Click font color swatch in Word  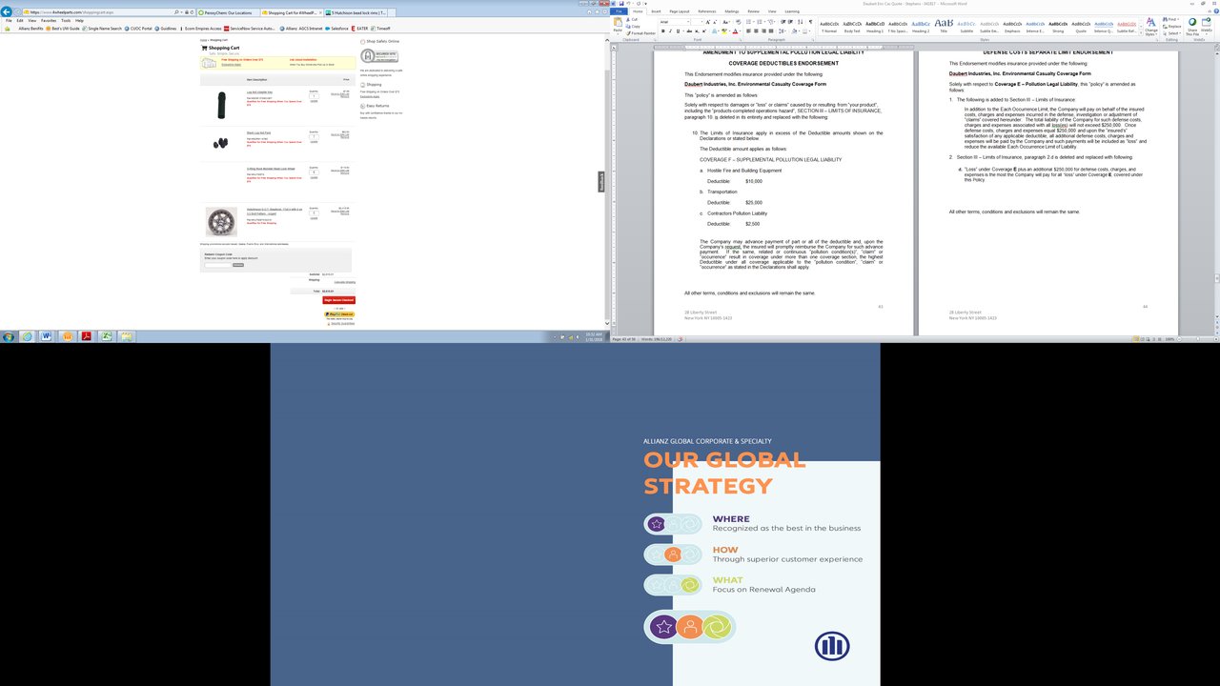[735, 30]
